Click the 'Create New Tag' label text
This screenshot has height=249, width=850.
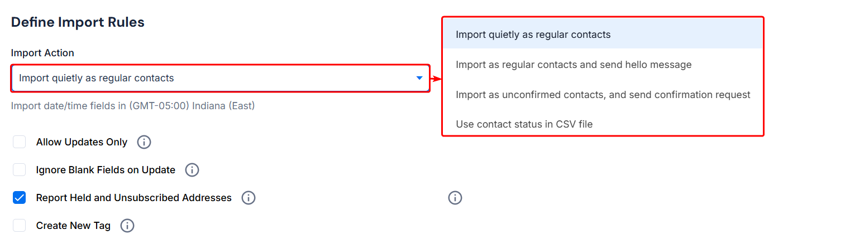[73, 226]
